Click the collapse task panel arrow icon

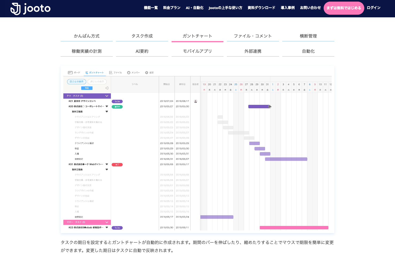coord(107,88)
